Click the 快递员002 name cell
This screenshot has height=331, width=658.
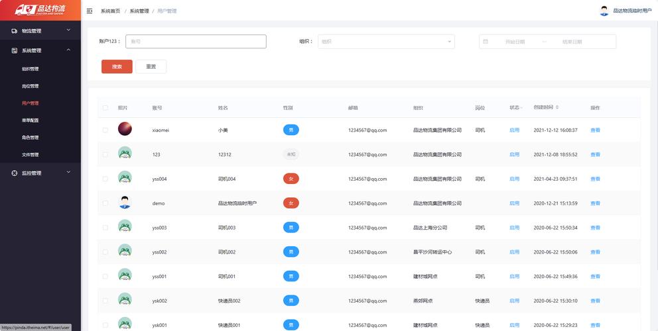point(229,301)
